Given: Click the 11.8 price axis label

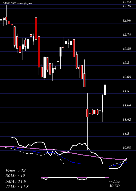Looking at the screenshot, I should 126,91.
